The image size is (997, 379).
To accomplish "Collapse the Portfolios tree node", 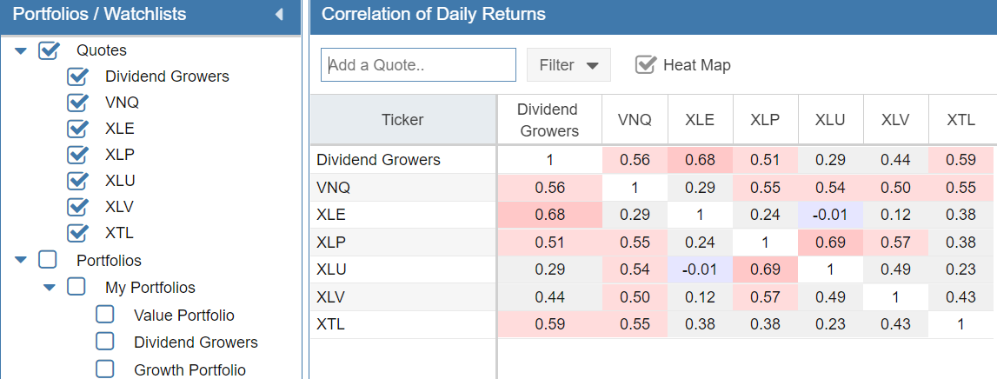I will pyautogui.click(x=22, y=260).
